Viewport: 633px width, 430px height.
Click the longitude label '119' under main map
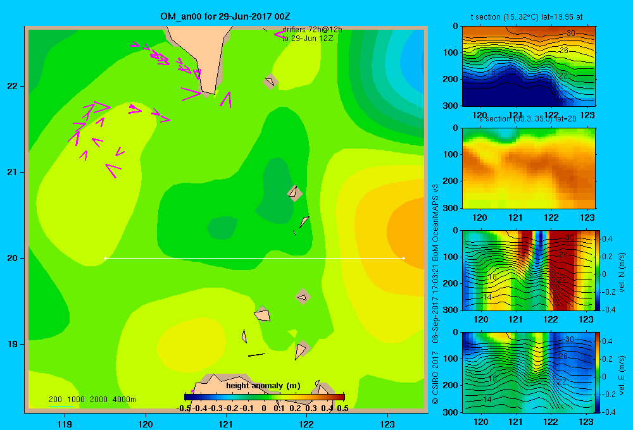pyautogui.click(x=65, y=424)
